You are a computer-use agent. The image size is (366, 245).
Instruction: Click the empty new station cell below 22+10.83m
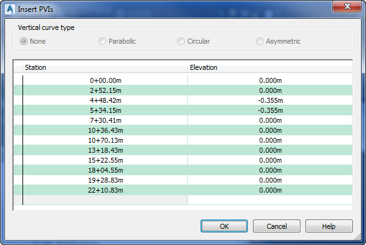106,200
